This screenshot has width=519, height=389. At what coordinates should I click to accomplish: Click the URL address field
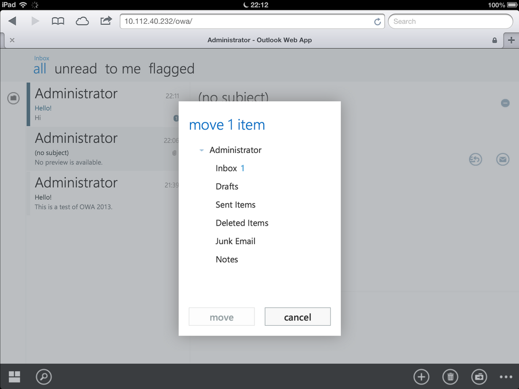252,21
